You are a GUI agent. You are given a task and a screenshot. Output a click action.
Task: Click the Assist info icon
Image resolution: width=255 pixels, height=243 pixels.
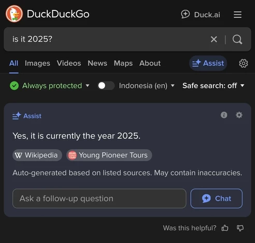224,115
